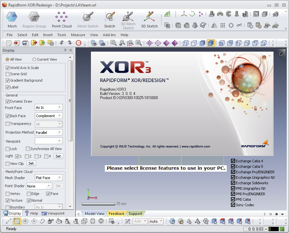Open the Point Shader dropdown
The width and height of the screenshot is (289, 233).
39,186
